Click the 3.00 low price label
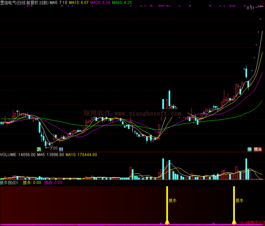 (54, 148)
